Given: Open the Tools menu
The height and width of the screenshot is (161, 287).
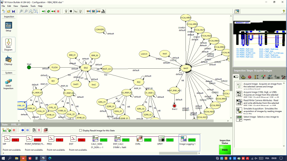Looking at the screenshot, I should [33, 6].
